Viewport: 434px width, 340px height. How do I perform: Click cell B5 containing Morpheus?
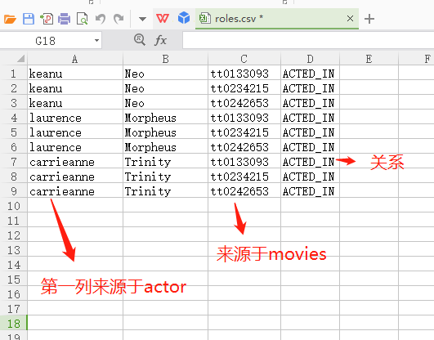point(165,132)
